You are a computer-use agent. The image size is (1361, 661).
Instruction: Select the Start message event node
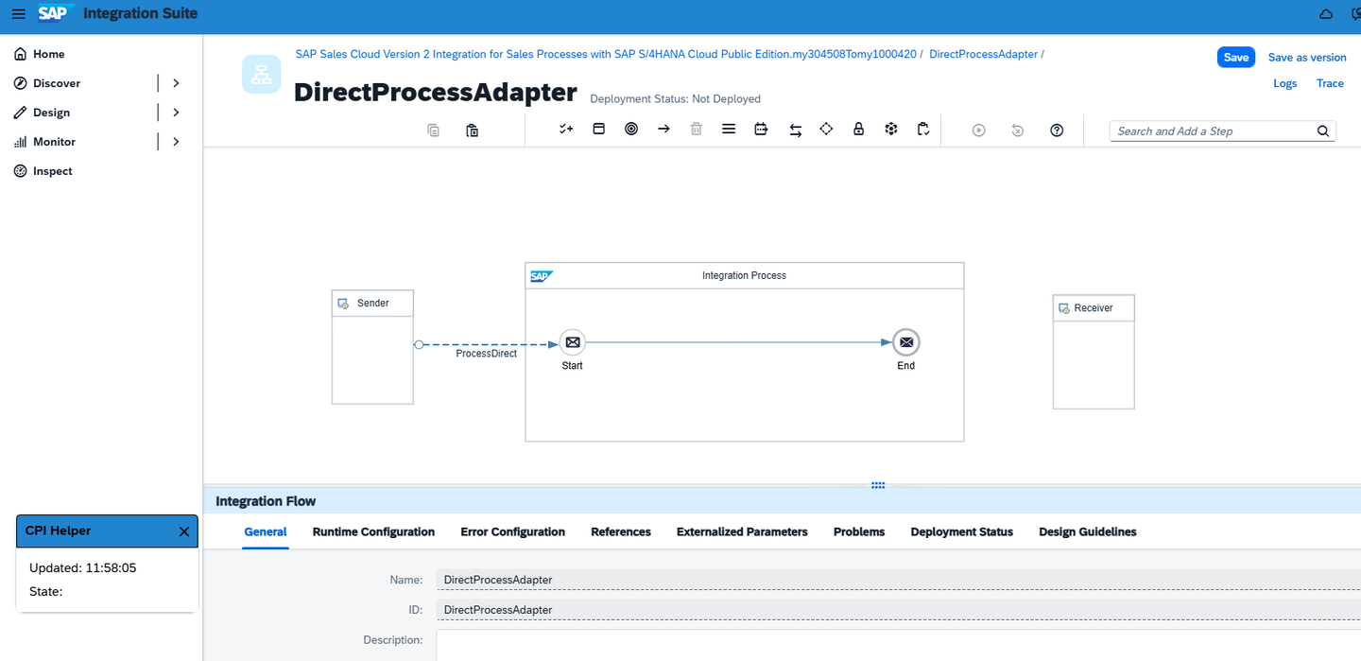click(x=573, y=342)
